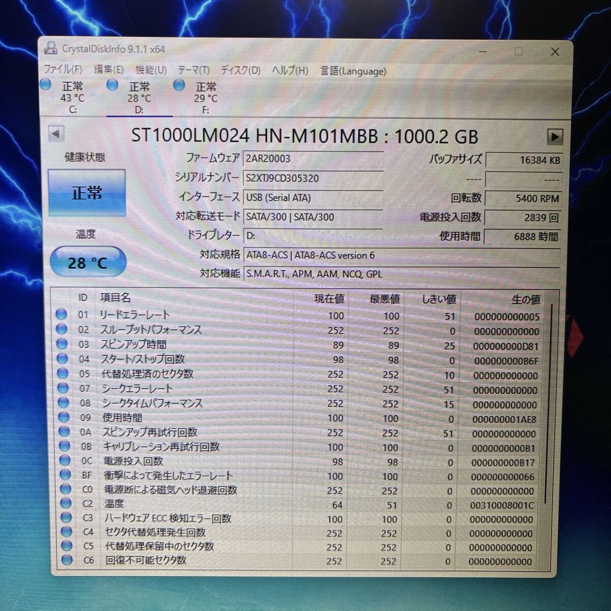Click the しきい値 column header
The height and width of the screenshot is (611, 611).
(x=439, y=299)
